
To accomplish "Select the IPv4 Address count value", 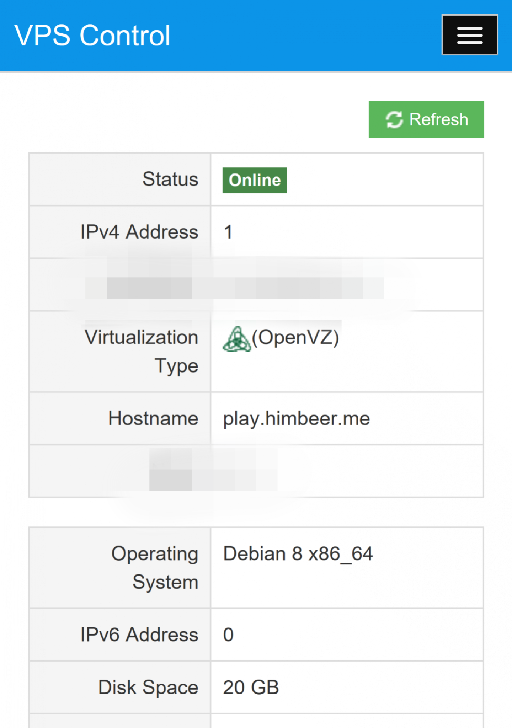I will (228, 232).
